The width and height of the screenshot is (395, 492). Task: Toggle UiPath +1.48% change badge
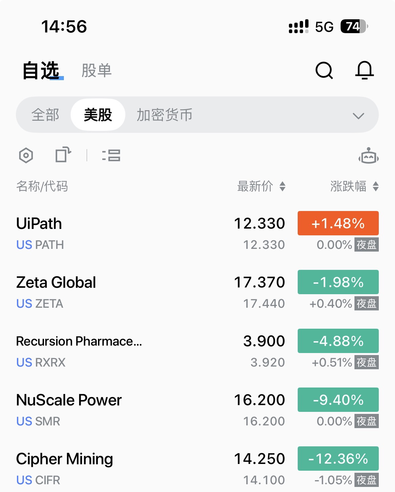click(338, 223)
